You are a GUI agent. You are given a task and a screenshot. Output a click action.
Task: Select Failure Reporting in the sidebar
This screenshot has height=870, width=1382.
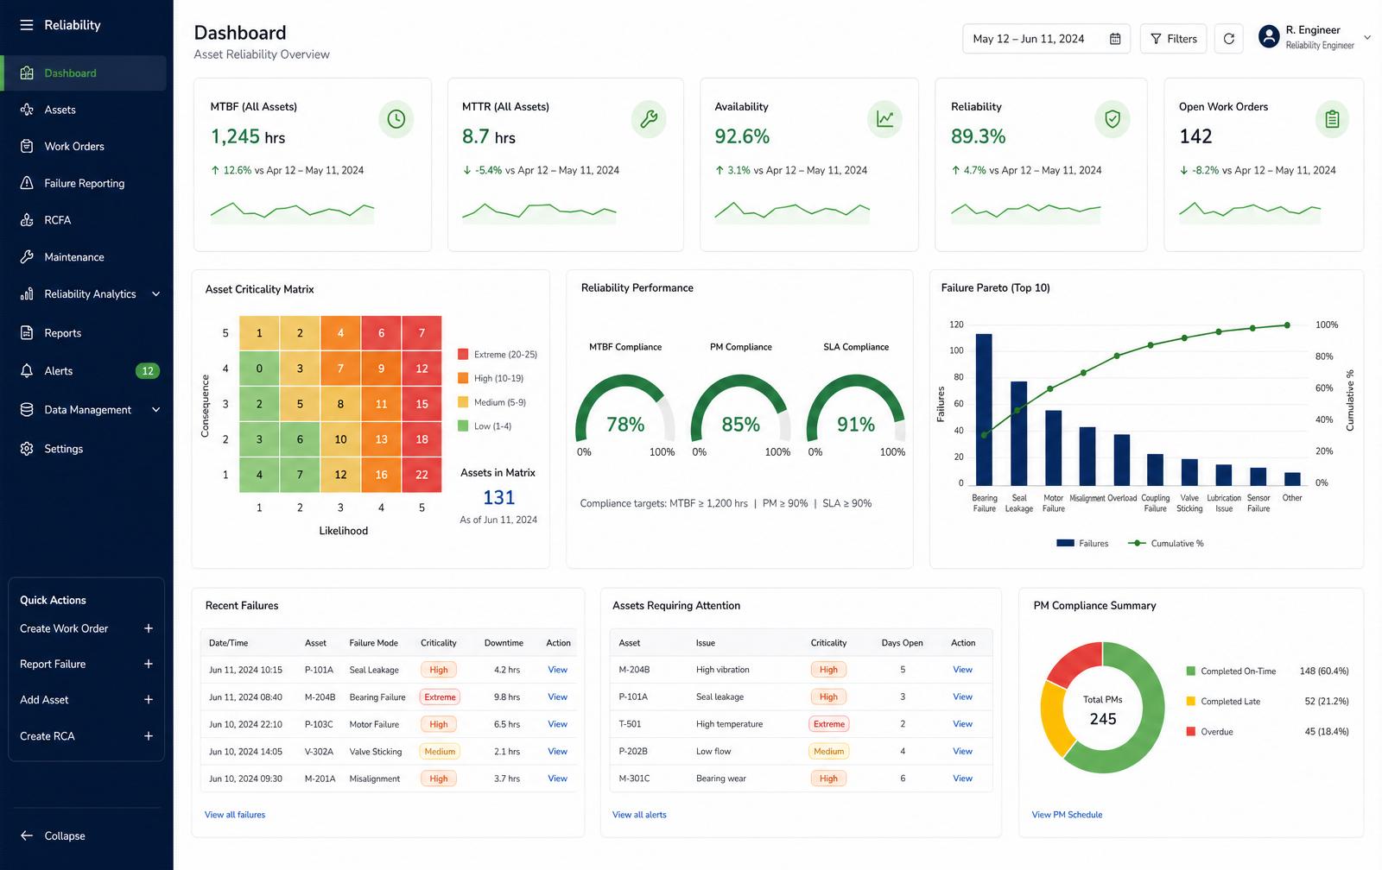(x=84, y=183)
